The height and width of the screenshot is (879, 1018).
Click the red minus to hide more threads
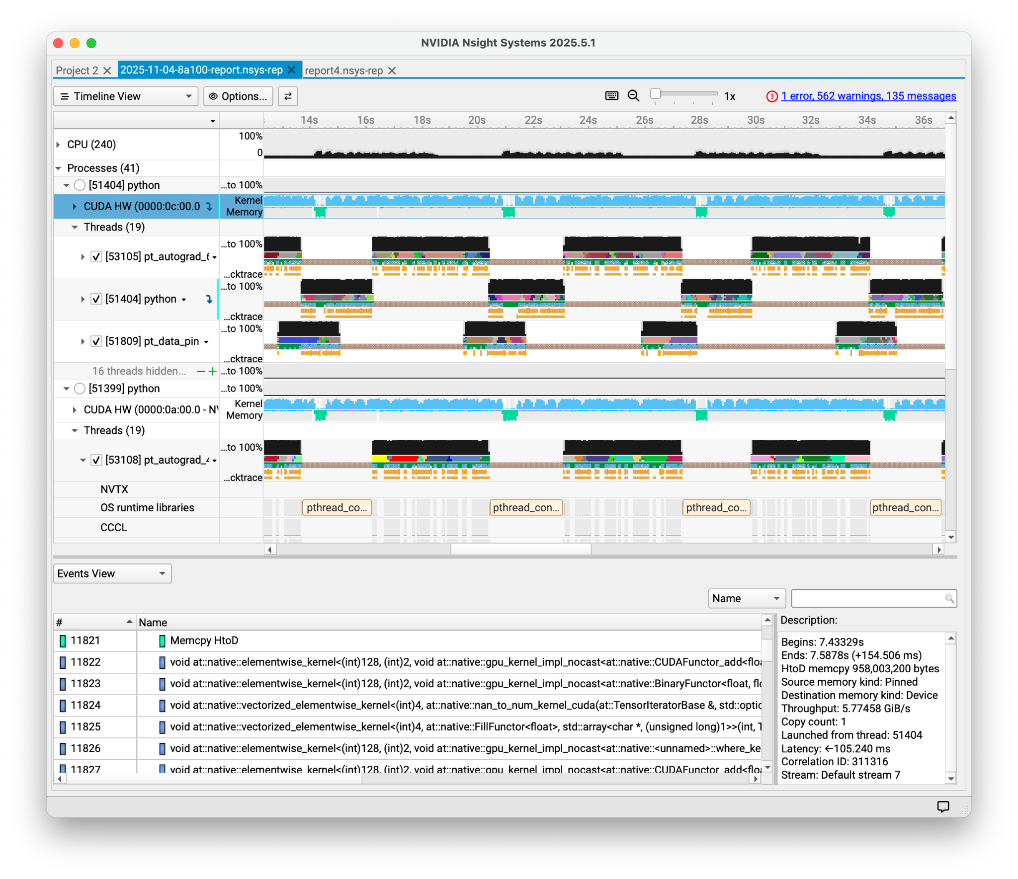[201, 371]
